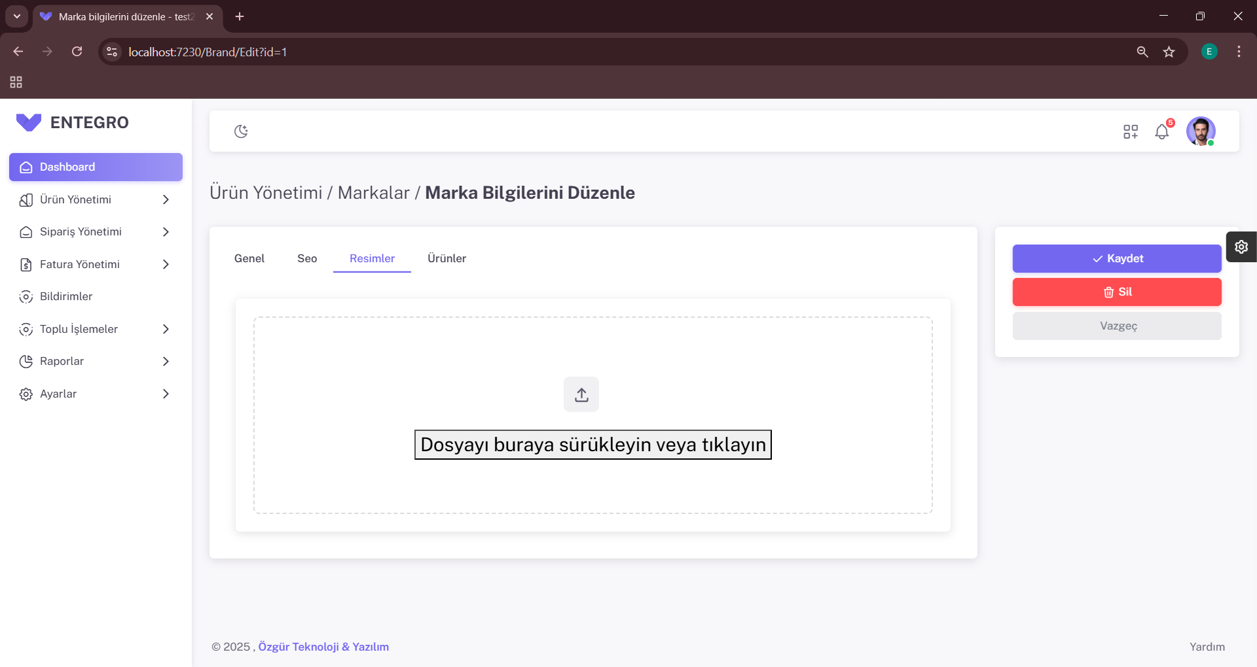Open the notifications bell
1257x667 pixels.
click(1162, 131)
